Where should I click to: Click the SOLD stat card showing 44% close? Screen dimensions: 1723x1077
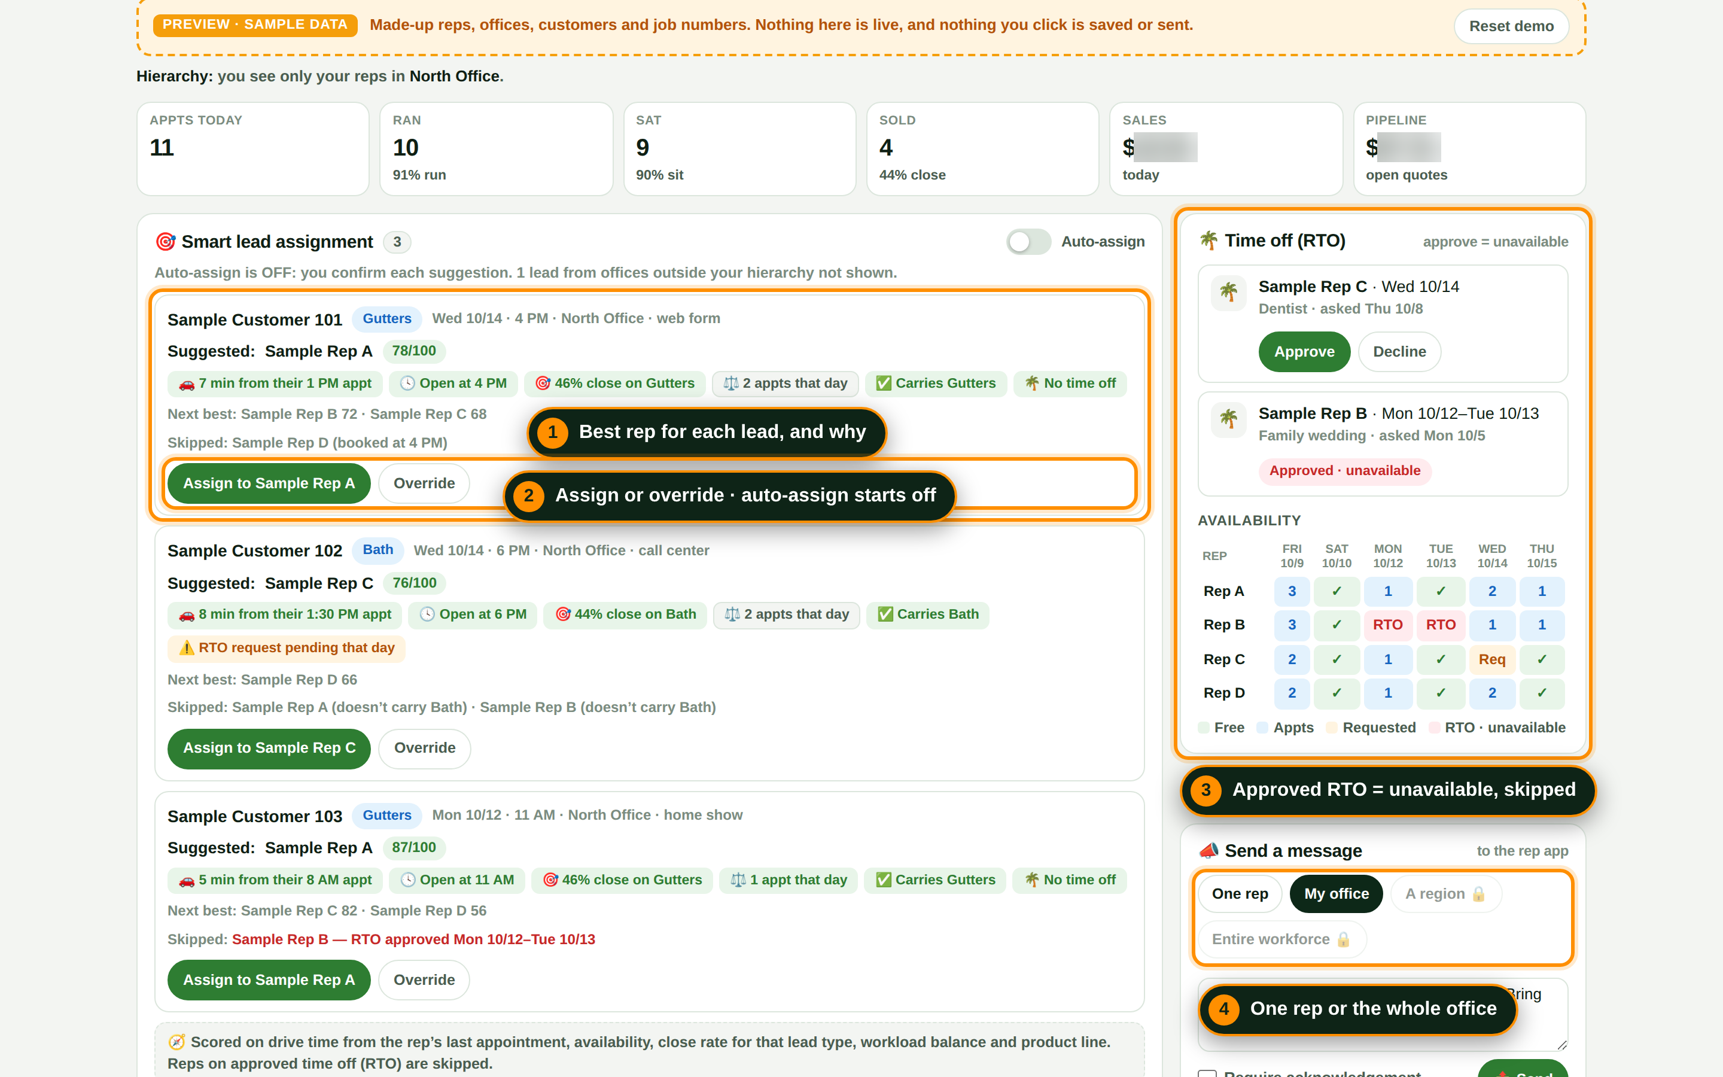[x=982, y=149]
